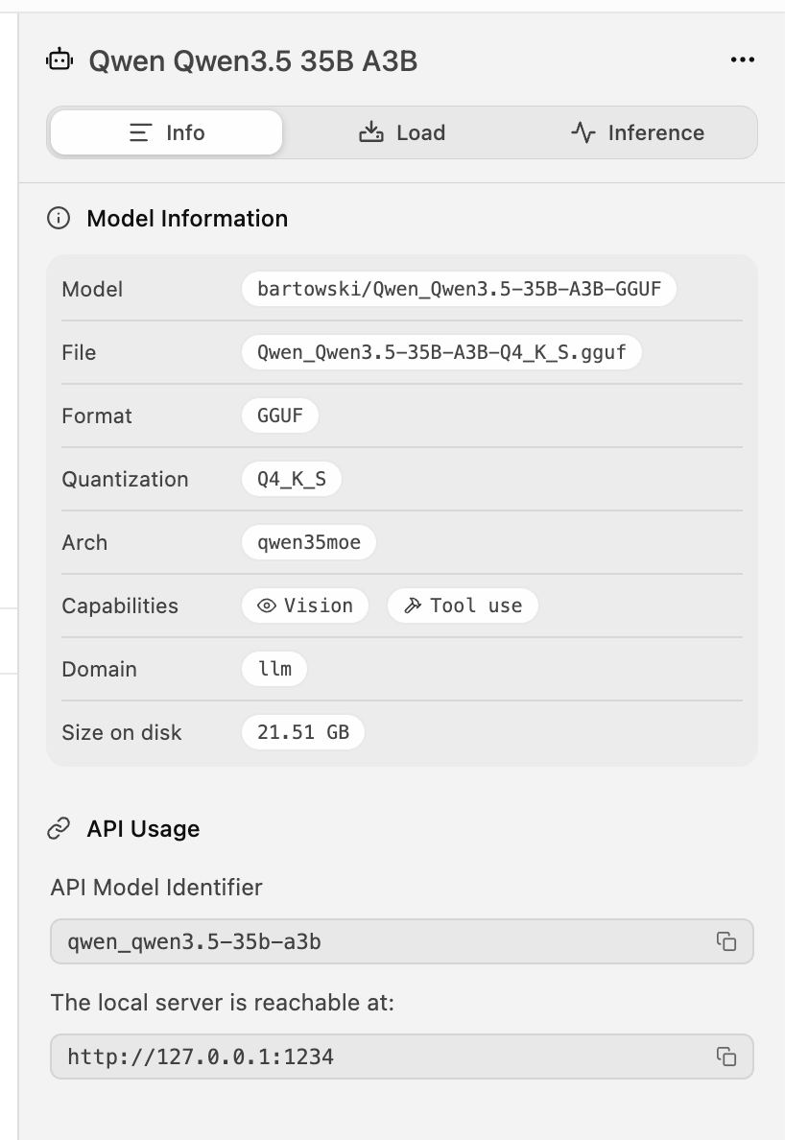Click the Q4_K_S quantization value
The height and width of the screenshot is (1140, 785).
click(x=292, y=479)
